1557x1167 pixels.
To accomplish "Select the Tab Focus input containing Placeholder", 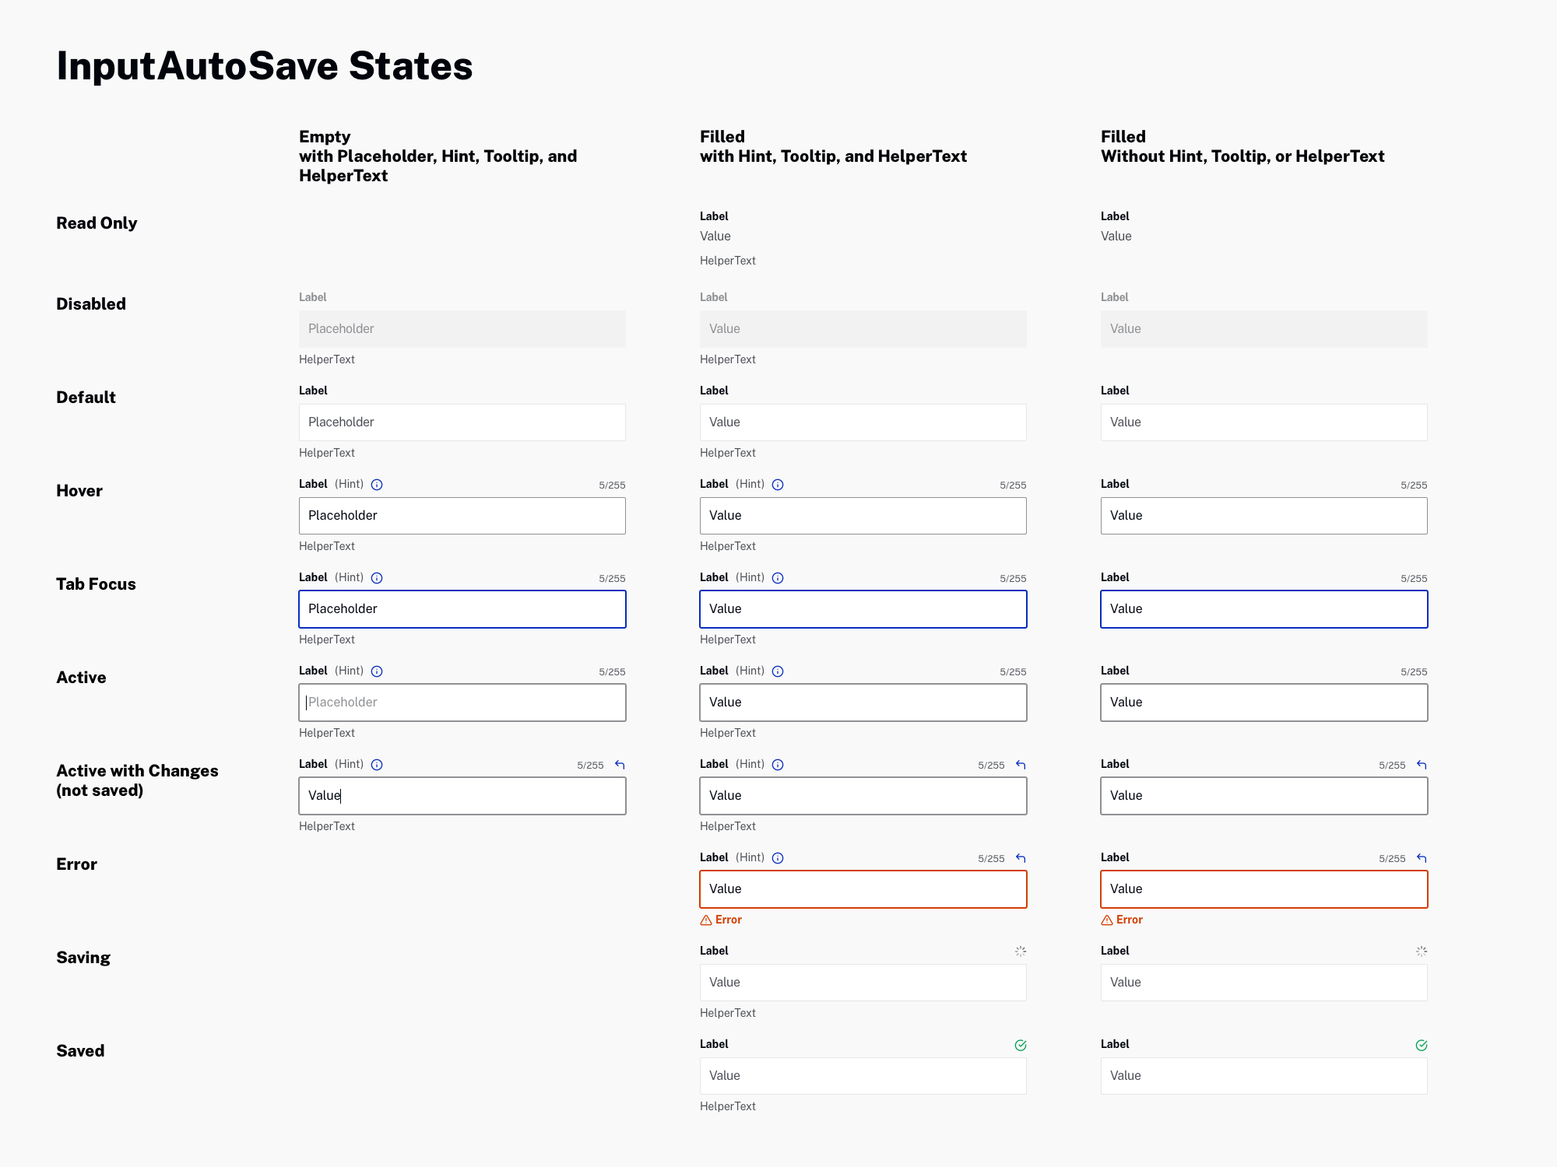I will click(462, 609).
